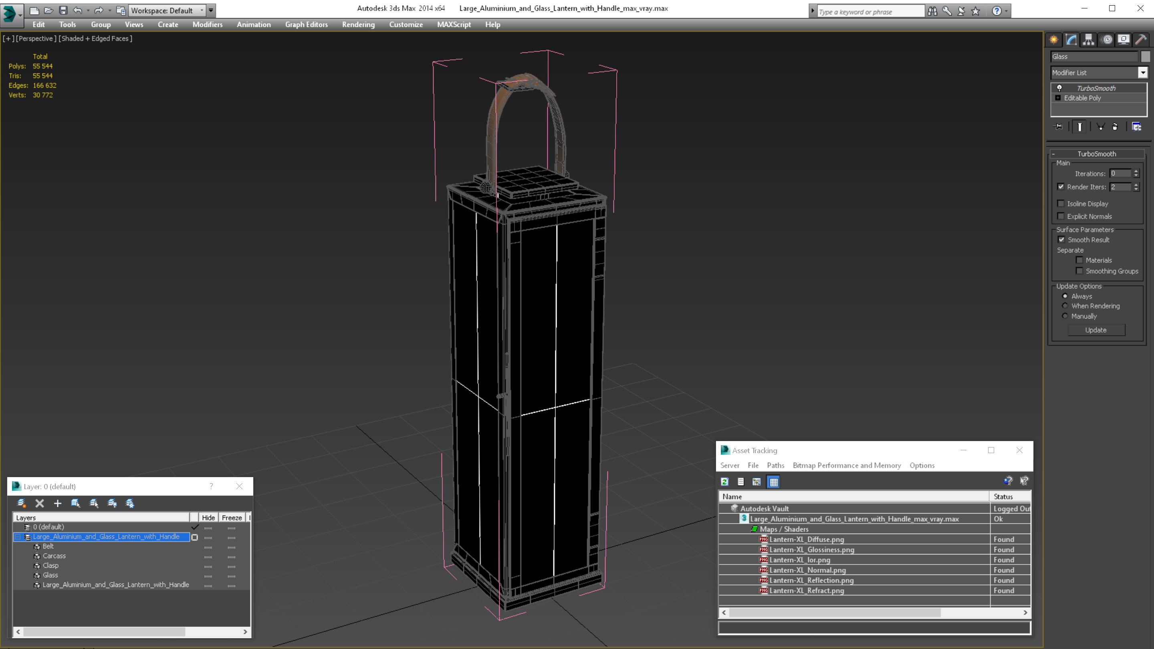Click the Status column header

pyautogui.click(x=1010, y=496)
